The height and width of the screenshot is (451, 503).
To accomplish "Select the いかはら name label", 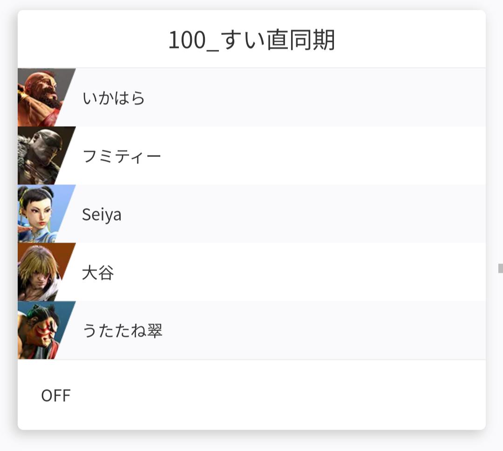I will (114, 98).
